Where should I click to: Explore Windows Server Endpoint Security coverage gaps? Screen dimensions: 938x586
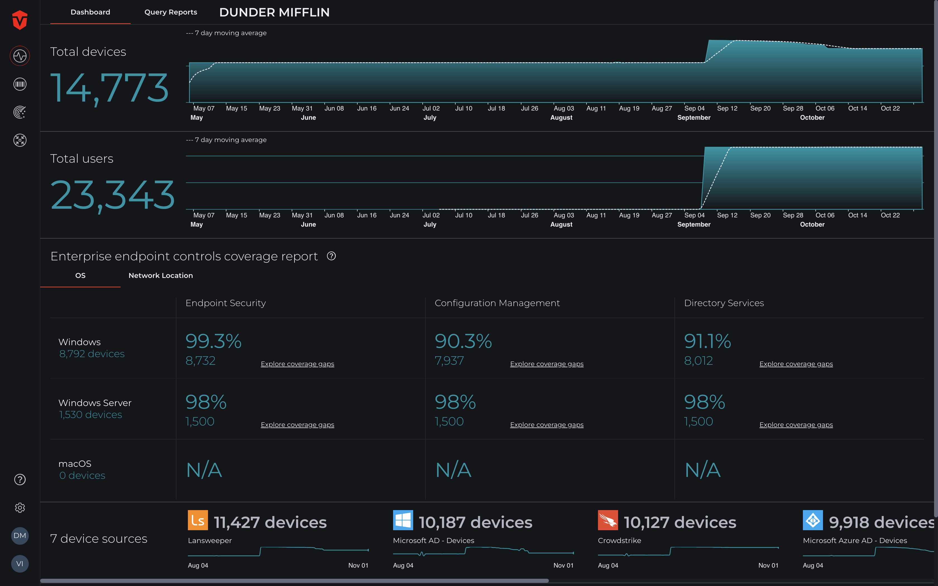(297, 425)
